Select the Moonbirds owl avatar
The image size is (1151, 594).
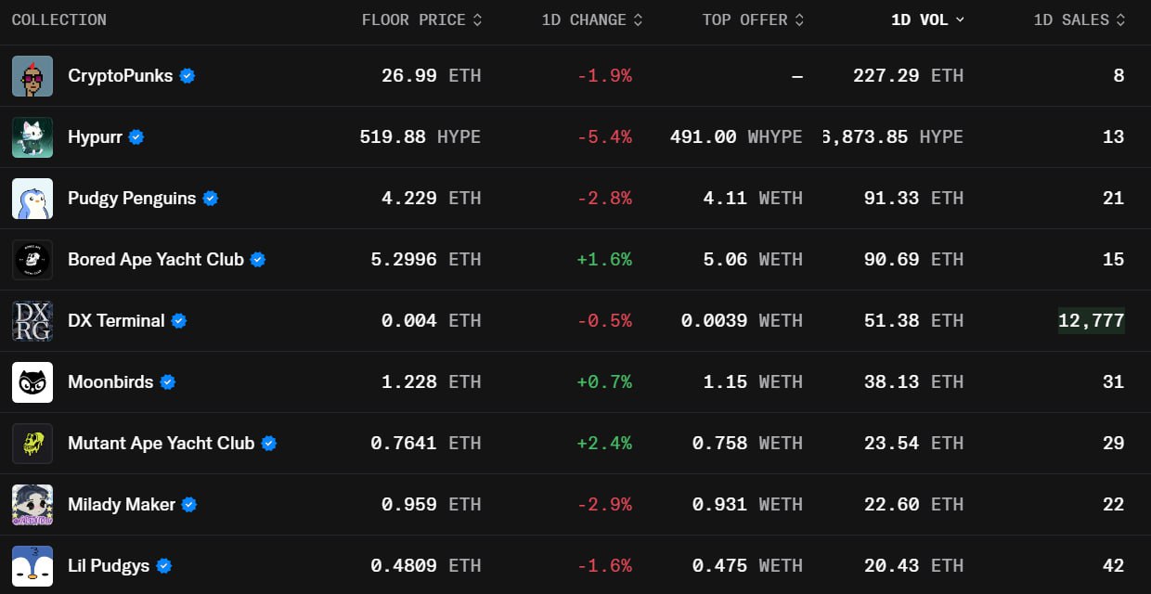coord(32,382)
